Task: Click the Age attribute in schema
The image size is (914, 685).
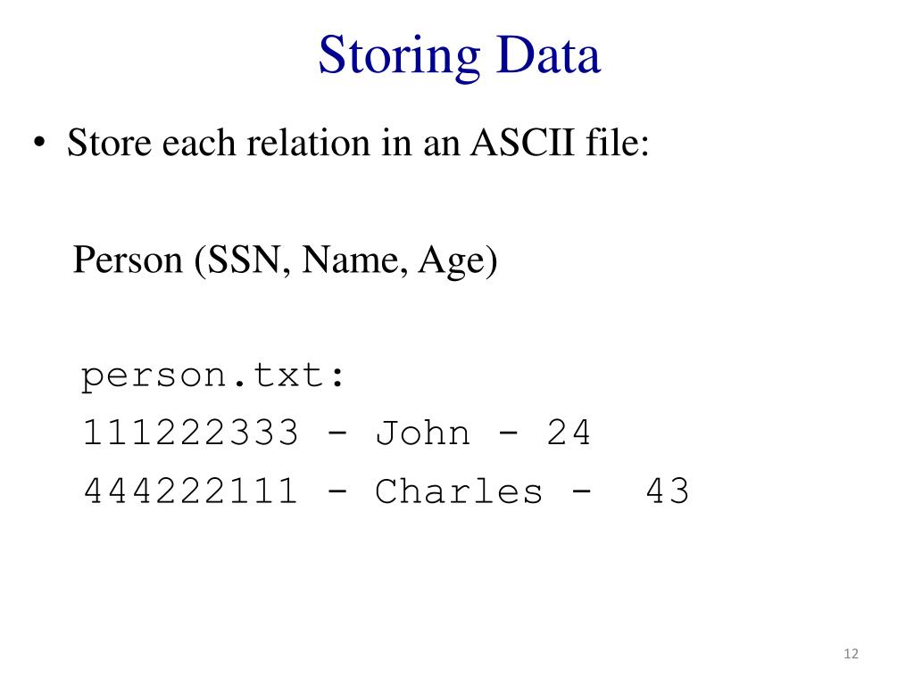Action: pyautogui.click(x=451, y=261)
